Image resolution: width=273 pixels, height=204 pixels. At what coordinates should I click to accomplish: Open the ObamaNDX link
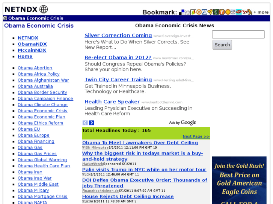point(32,44)
